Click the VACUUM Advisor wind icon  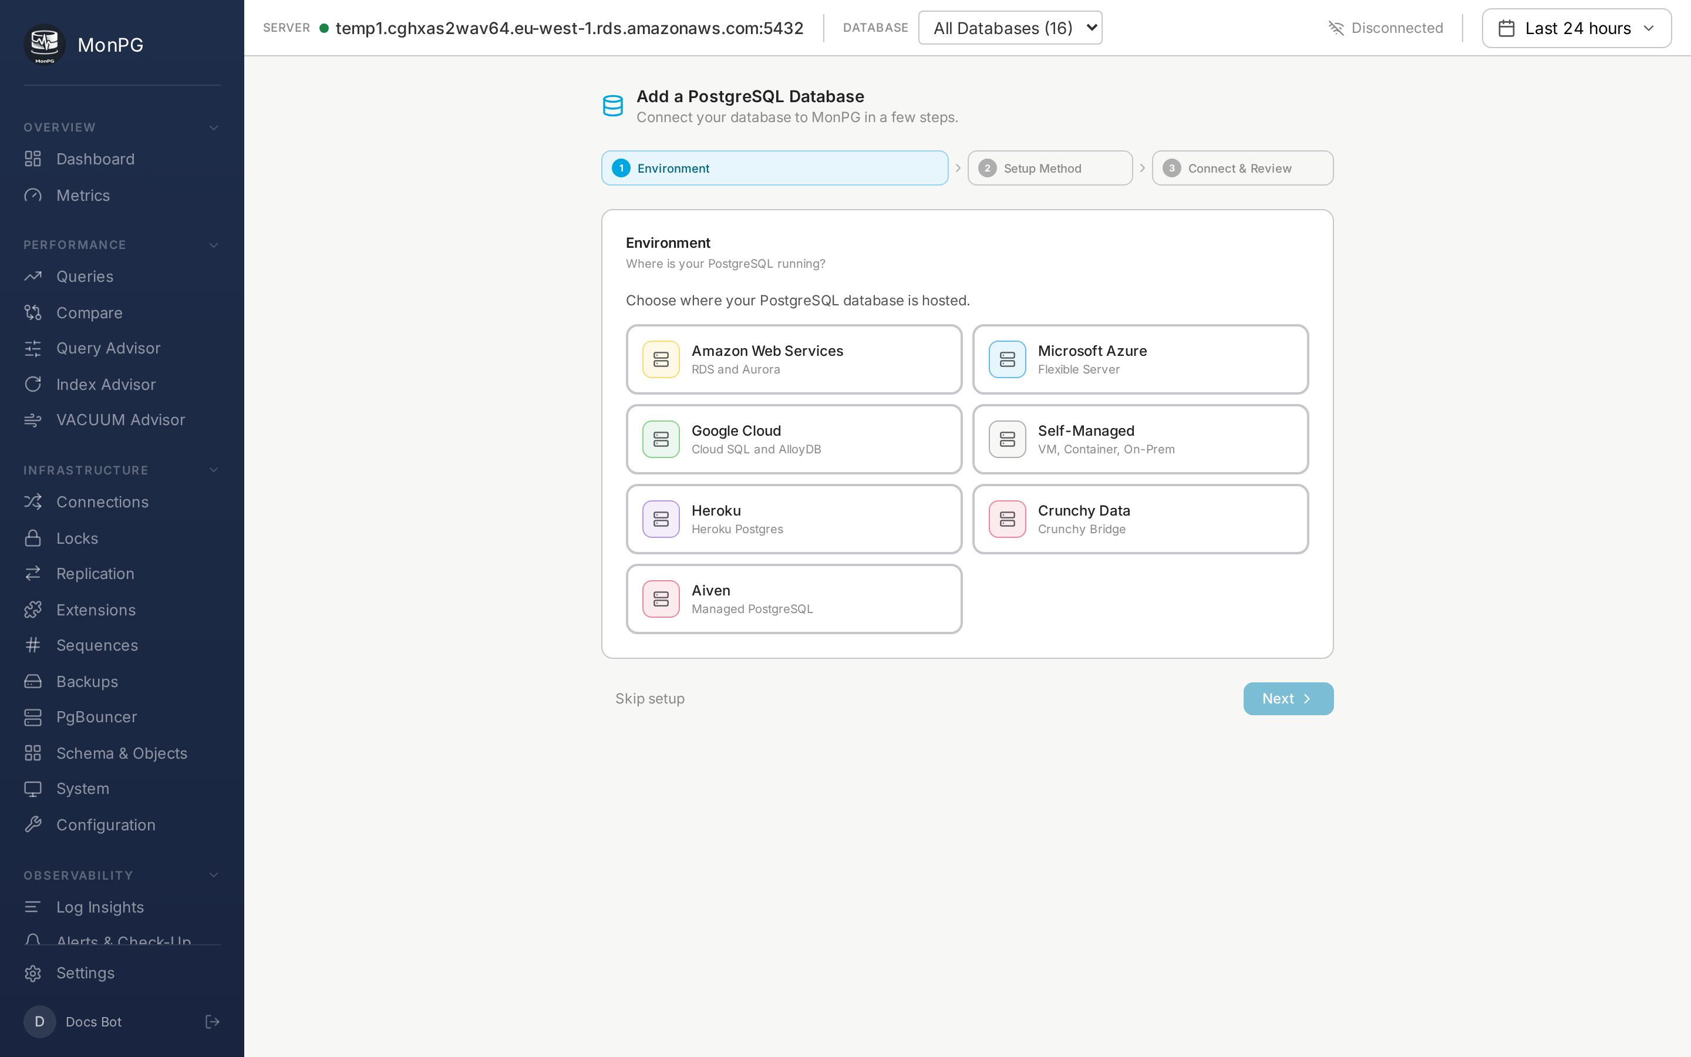tap(33, 419)
